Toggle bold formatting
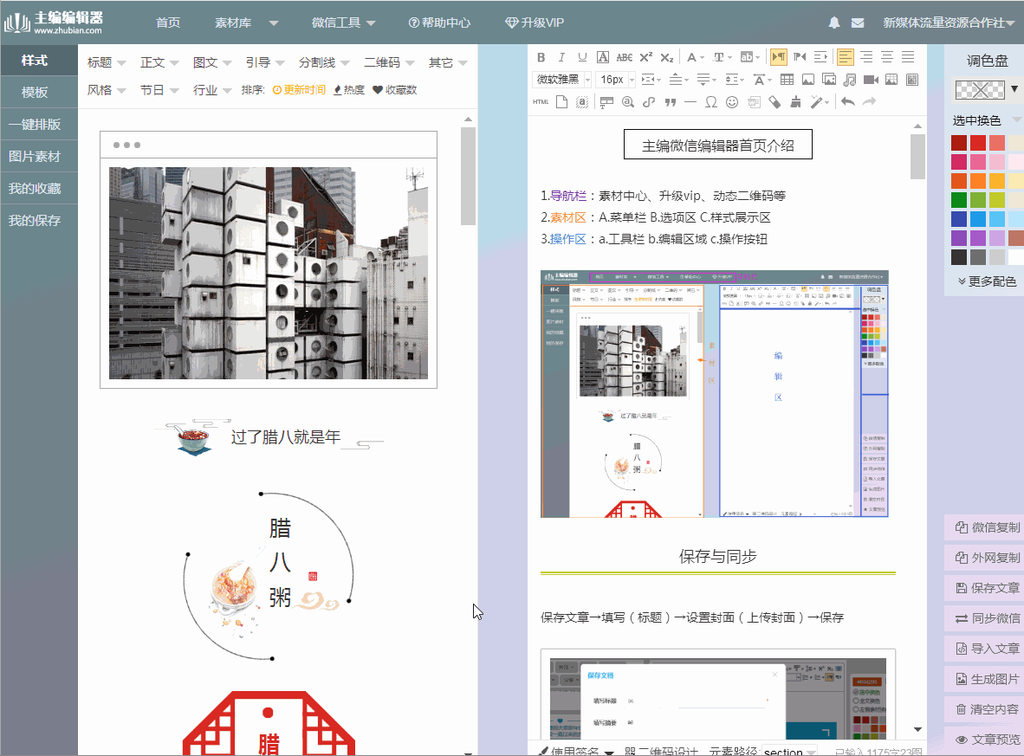Image resolution: width=1024 pixels, height=756 pixels. tap(541, 57)
